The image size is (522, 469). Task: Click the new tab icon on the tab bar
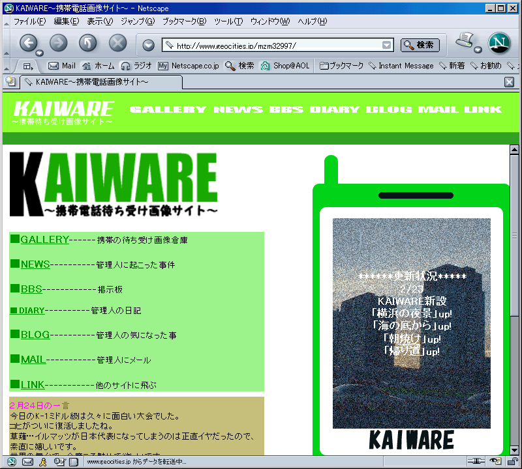click(10, 81)
